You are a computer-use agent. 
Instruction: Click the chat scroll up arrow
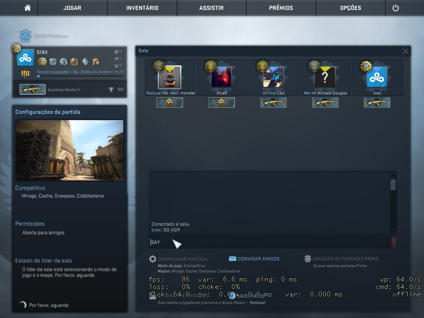tap(393, 176)
